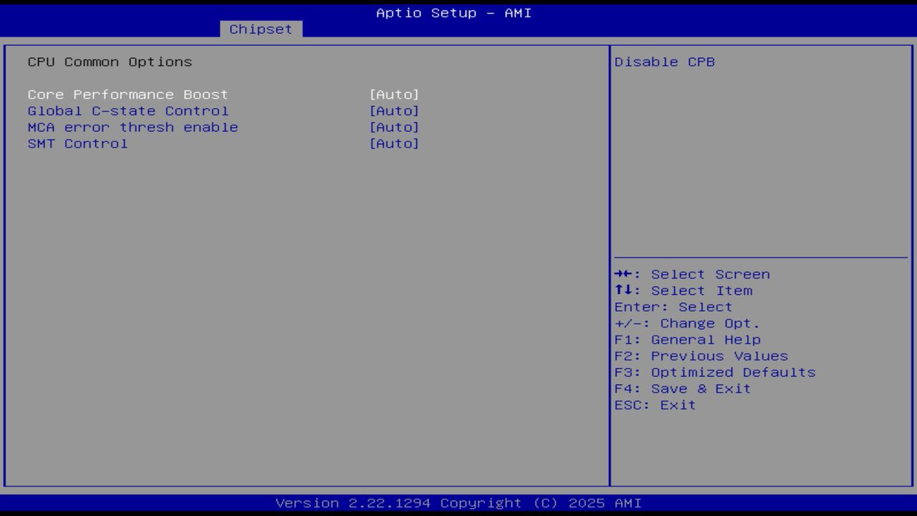This screenshot has height=516, width=917.
Task: Switch to the Chipset tab
Action: [x=261, y=29]
